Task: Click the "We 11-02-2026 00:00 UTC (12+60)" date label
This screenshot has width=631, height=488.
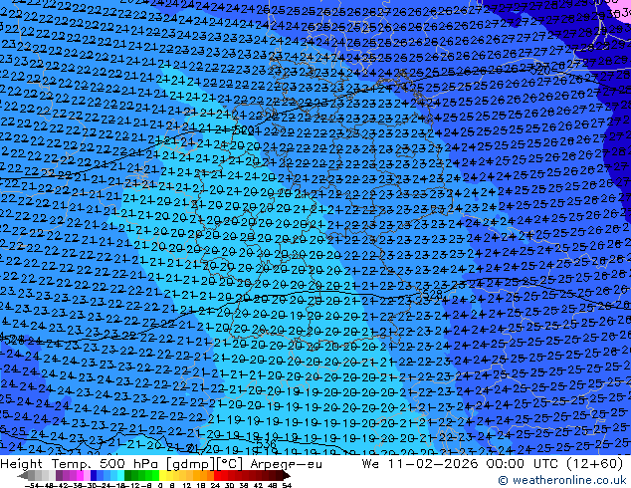Action: click(x=493, y=464)
